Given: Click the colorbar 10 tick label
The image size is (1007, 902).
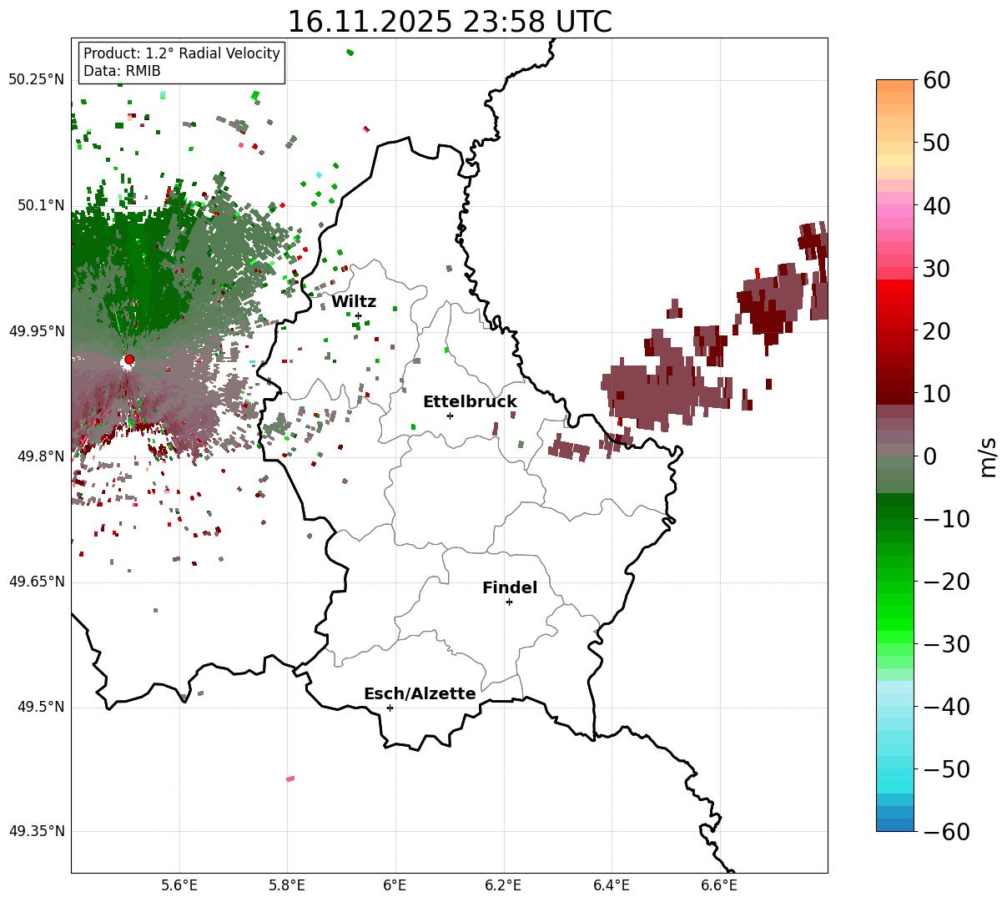Looking at the screenshot, I should tap(935, 394).
